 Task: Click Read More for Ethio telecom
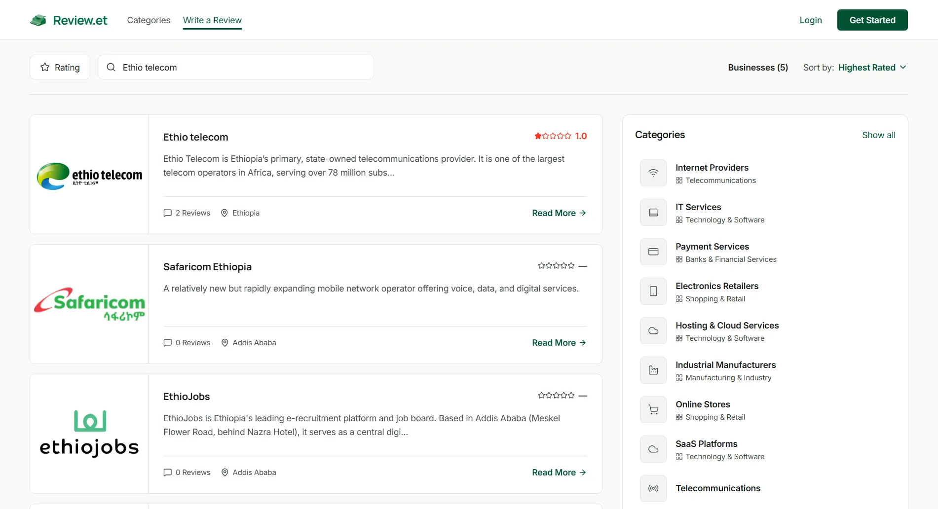559,213
